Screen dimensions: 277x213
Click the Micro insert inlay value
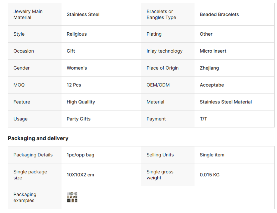(x=213, y=51)
